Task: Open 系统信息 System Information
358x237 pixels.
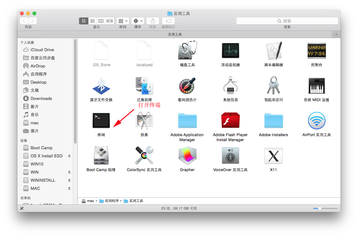Action: click(230, 86)
